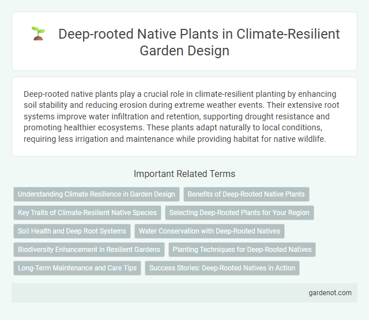The image size is (369, 320).
Task: Click the gardenot.com footer text
Action: click(330, 293)
